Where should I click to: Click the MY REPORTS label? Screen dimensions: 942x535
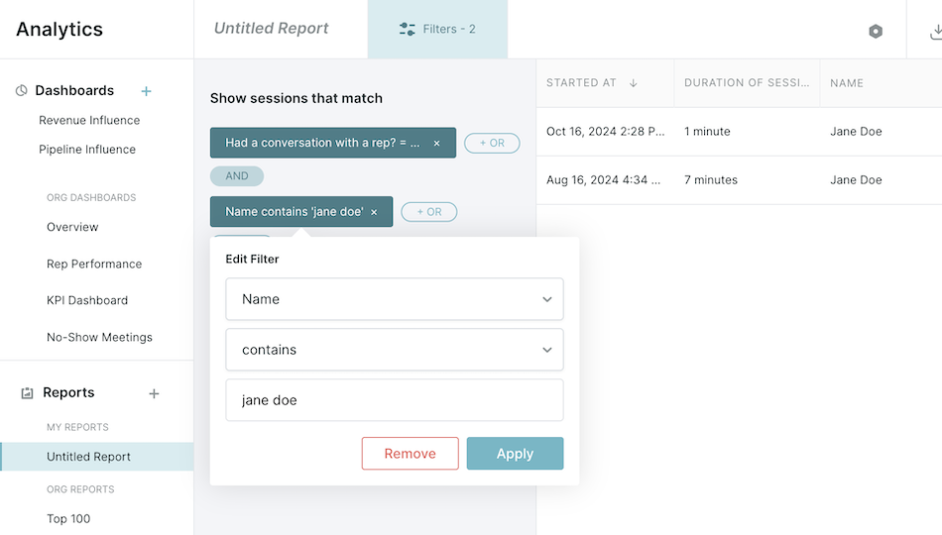coord(77,427)
